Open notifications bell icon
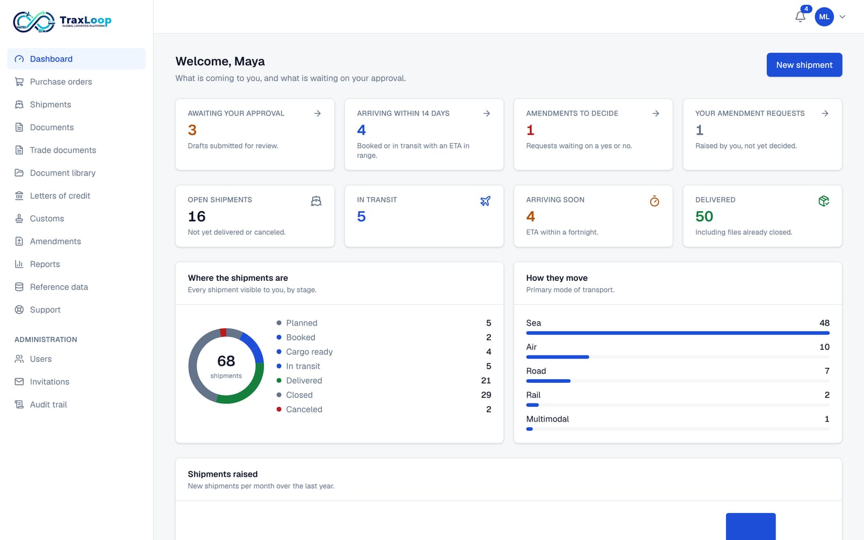 800,17
